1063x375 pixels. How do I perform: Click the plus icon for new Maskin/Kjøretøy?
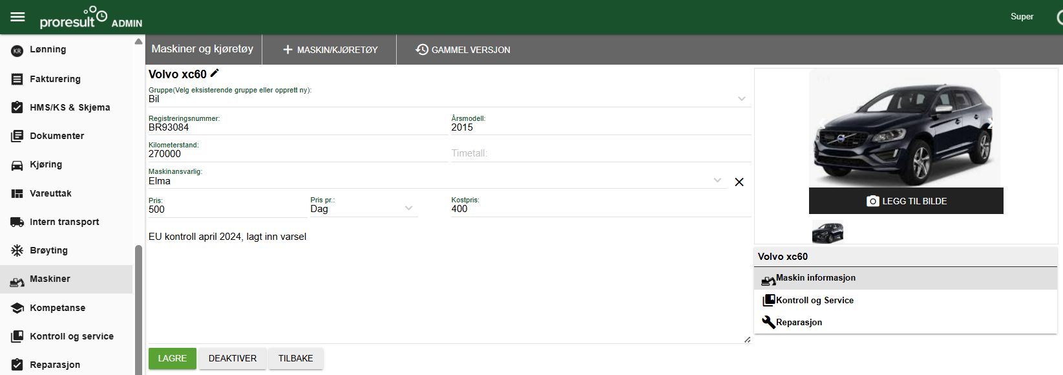tap(288, 50)
